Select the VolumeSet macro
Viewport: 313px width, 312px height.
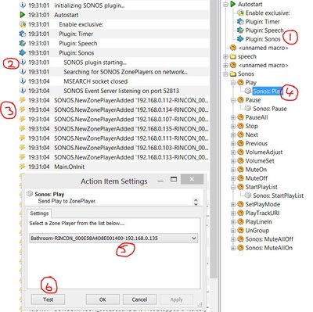(260, 161)
